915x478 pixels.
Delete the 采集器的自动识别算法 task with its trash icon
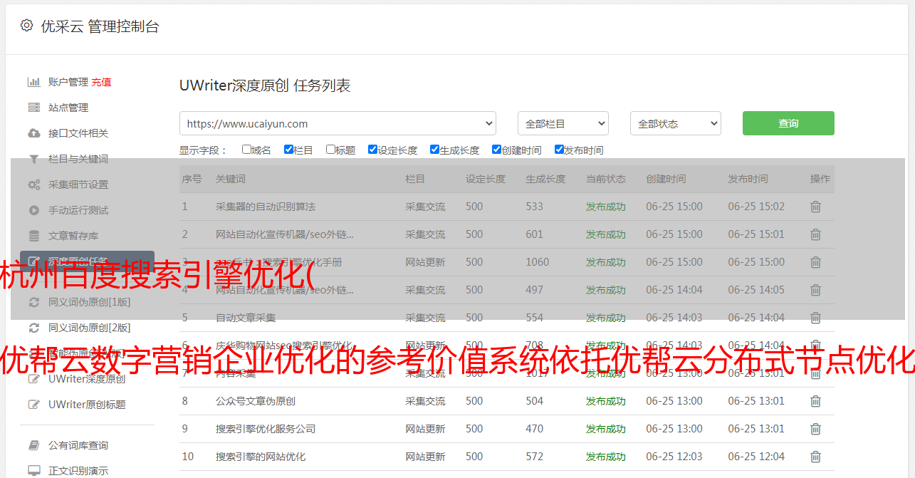[x=815, y=207]
